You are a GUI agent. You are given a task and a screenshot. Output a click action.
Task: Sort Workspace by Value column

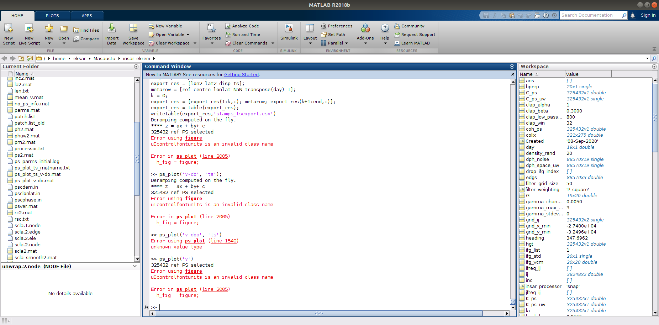pos(588,74)
